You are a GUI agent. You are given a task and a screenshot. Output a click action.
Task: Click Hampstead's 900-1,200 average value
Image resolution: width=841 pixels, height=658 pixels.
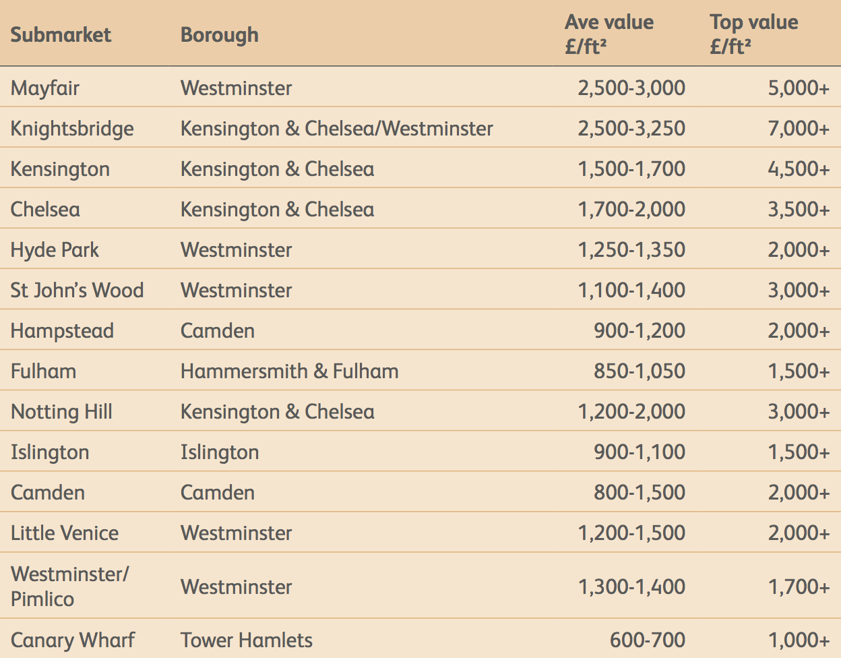(x=639, y=331)
